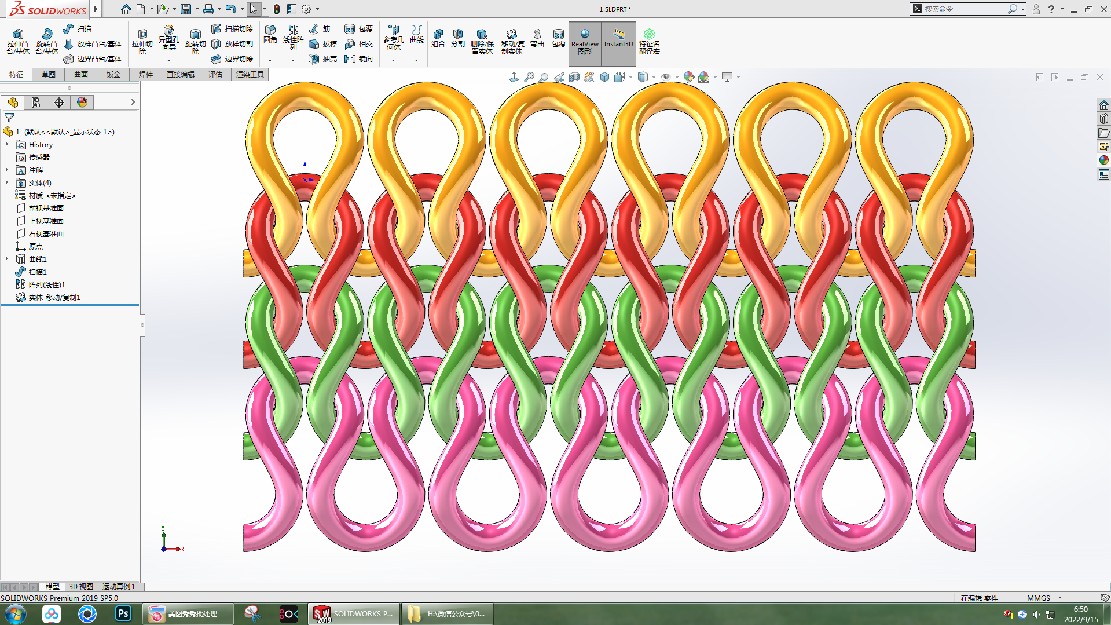Open the Curves tool (曲线)

417,34
